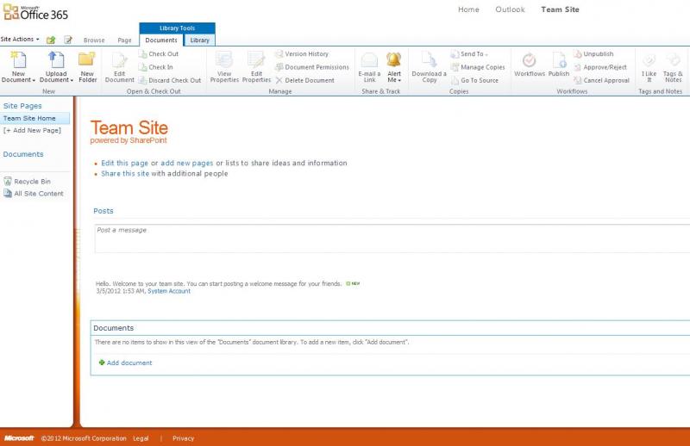
Task: Open Team Site in top navigation
Action: (560, 9)
